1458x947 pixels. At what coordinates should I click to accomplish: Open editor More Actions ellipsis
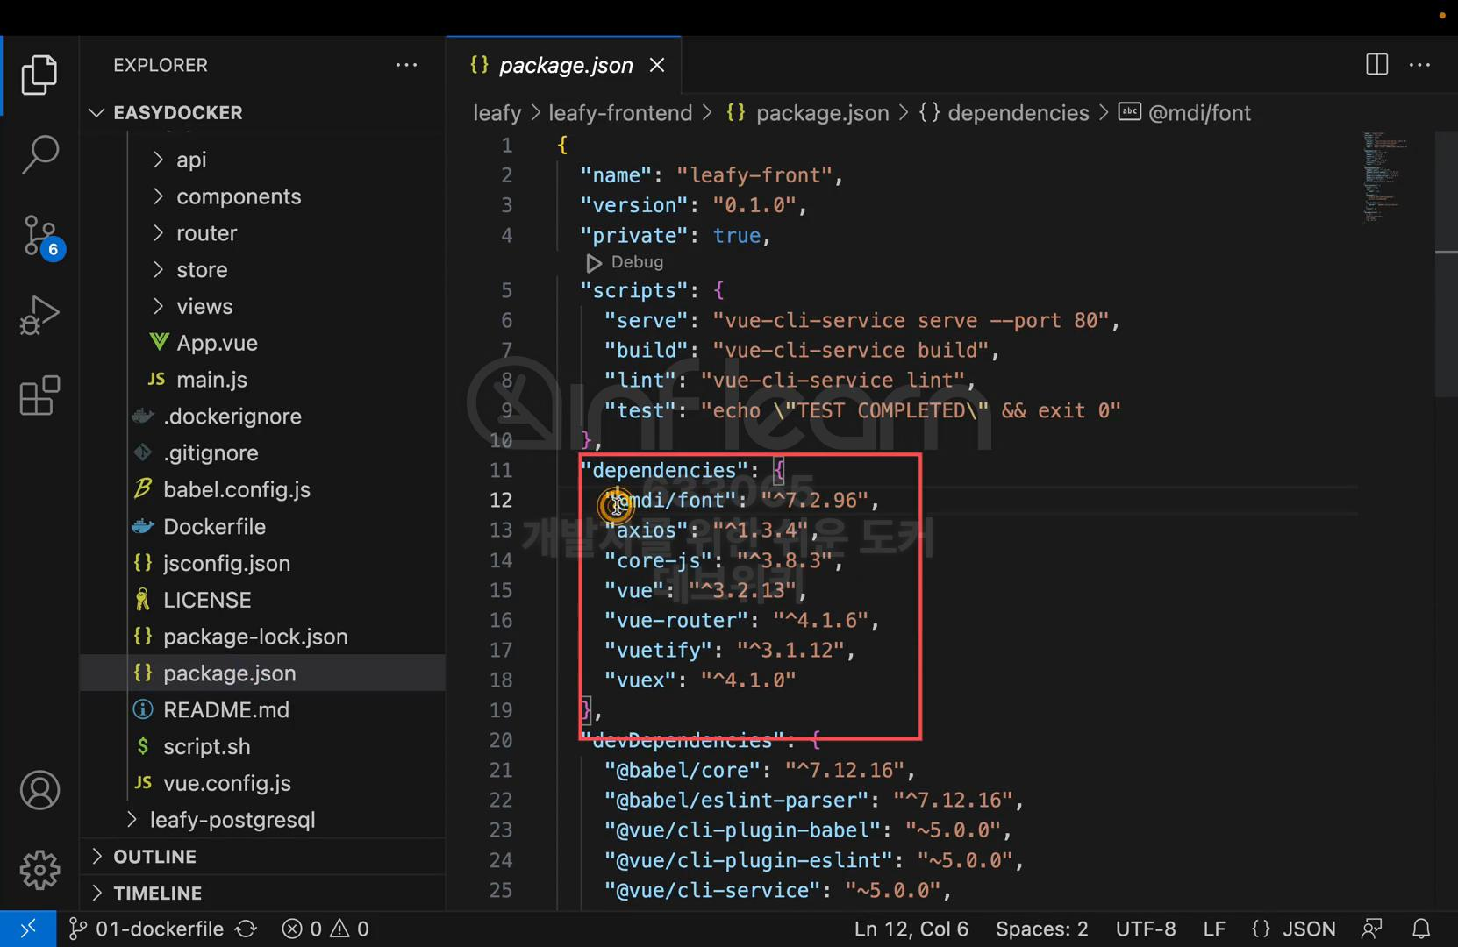click(x=1419, y=65)
